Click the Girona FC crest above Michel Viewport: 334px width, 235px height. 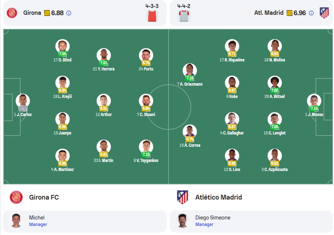pos(16,197)
